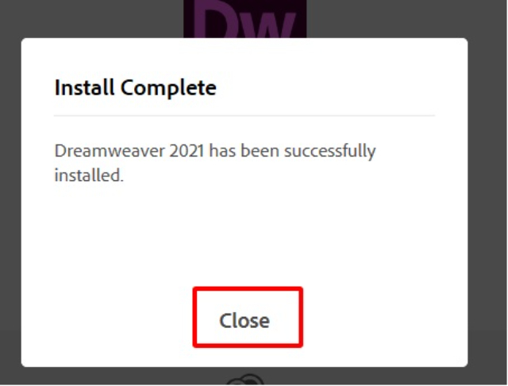
Task: Click the Close button in the dialog
Action: (248, 317)
